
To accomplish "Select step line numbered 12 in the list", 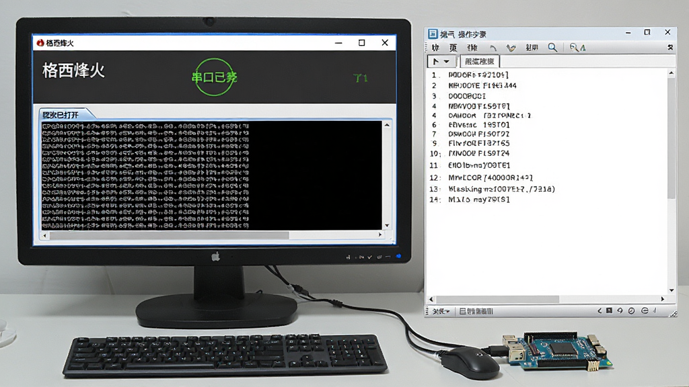I will pyautogui.click(x=481, y=177).
